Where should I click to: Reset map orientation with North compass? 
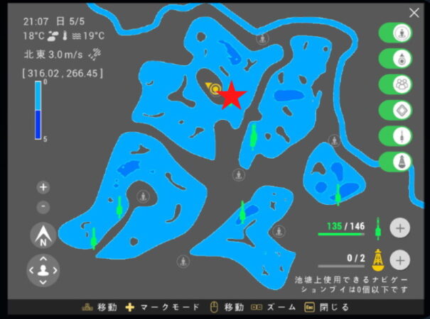[x=43, y=237]
